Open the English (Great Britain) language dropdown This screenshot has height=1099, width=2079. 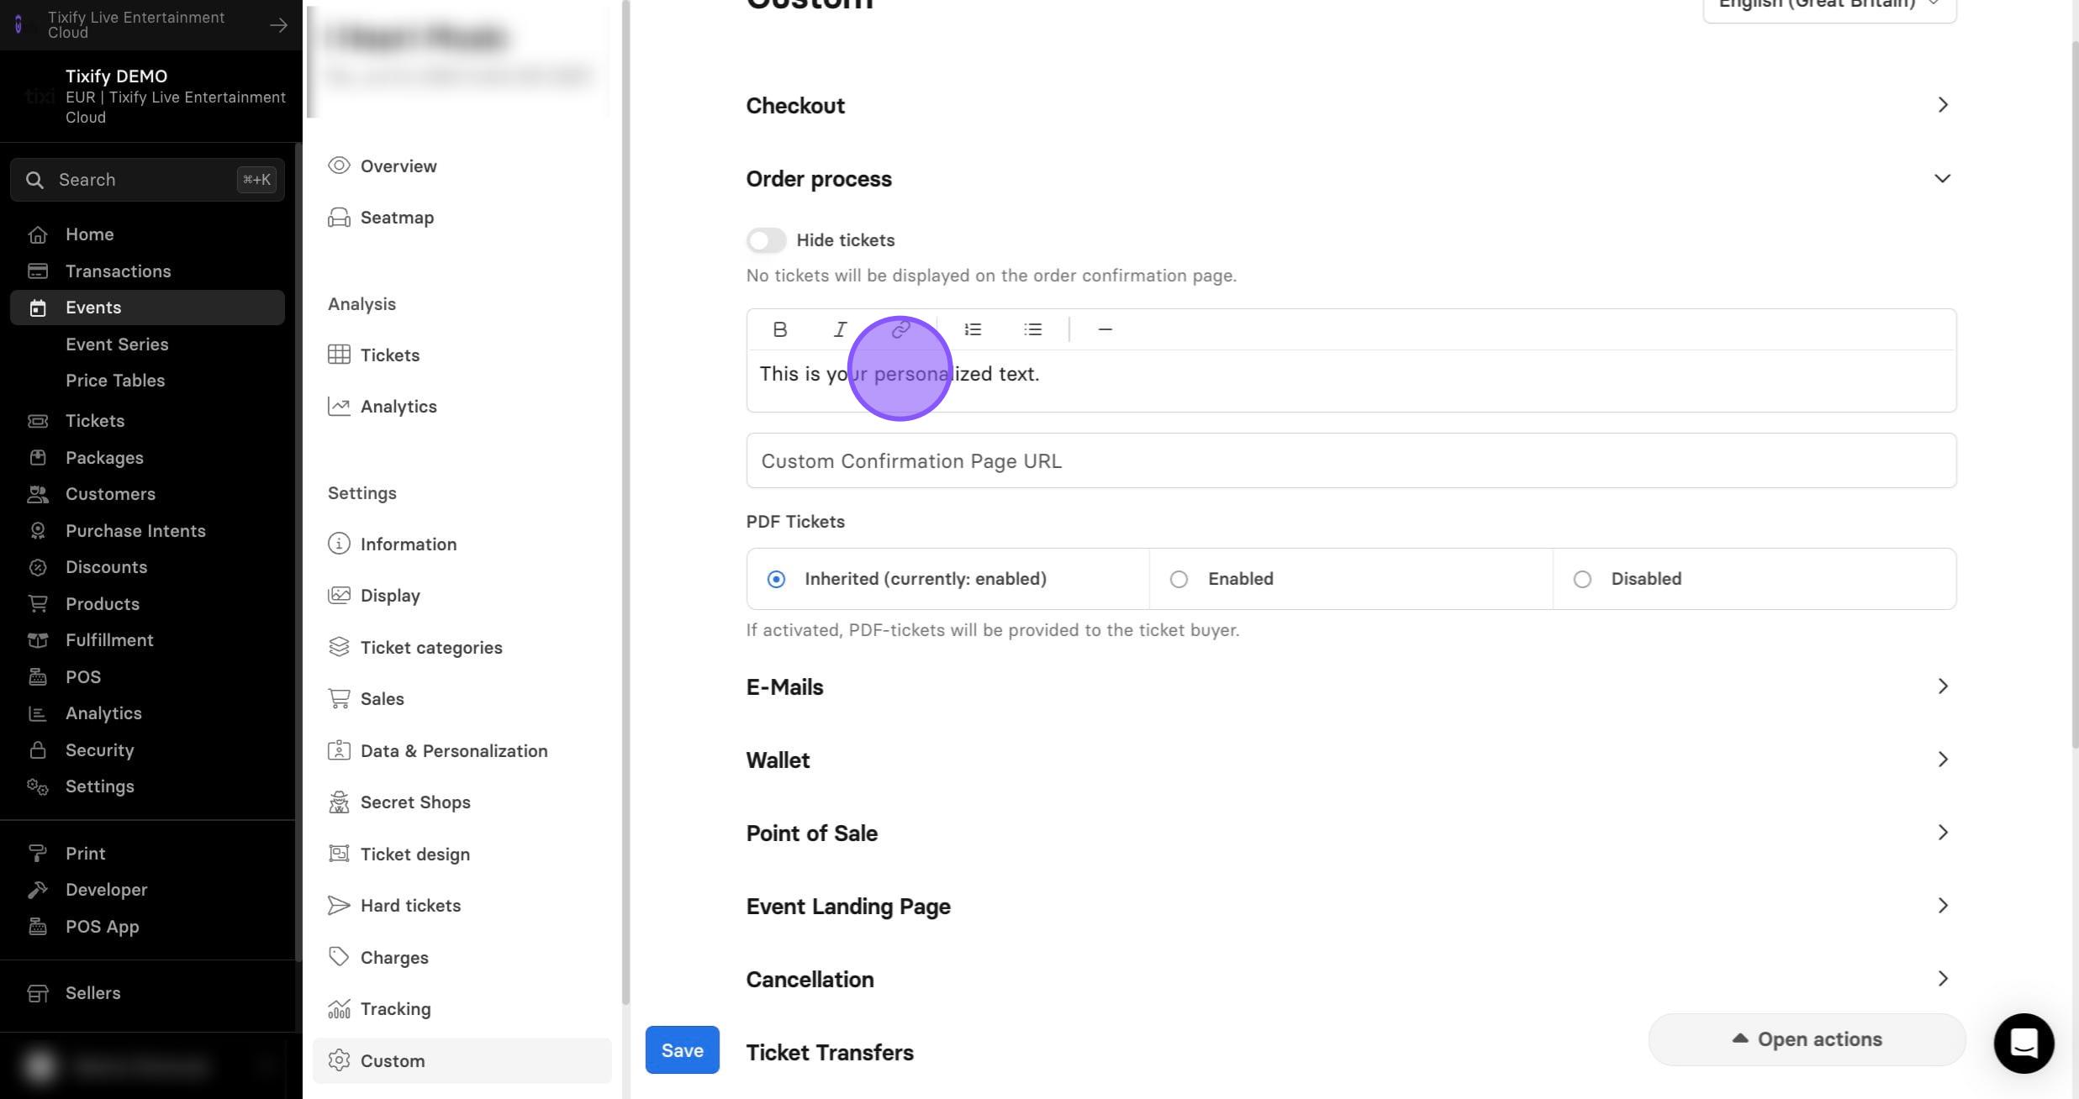1829,7
